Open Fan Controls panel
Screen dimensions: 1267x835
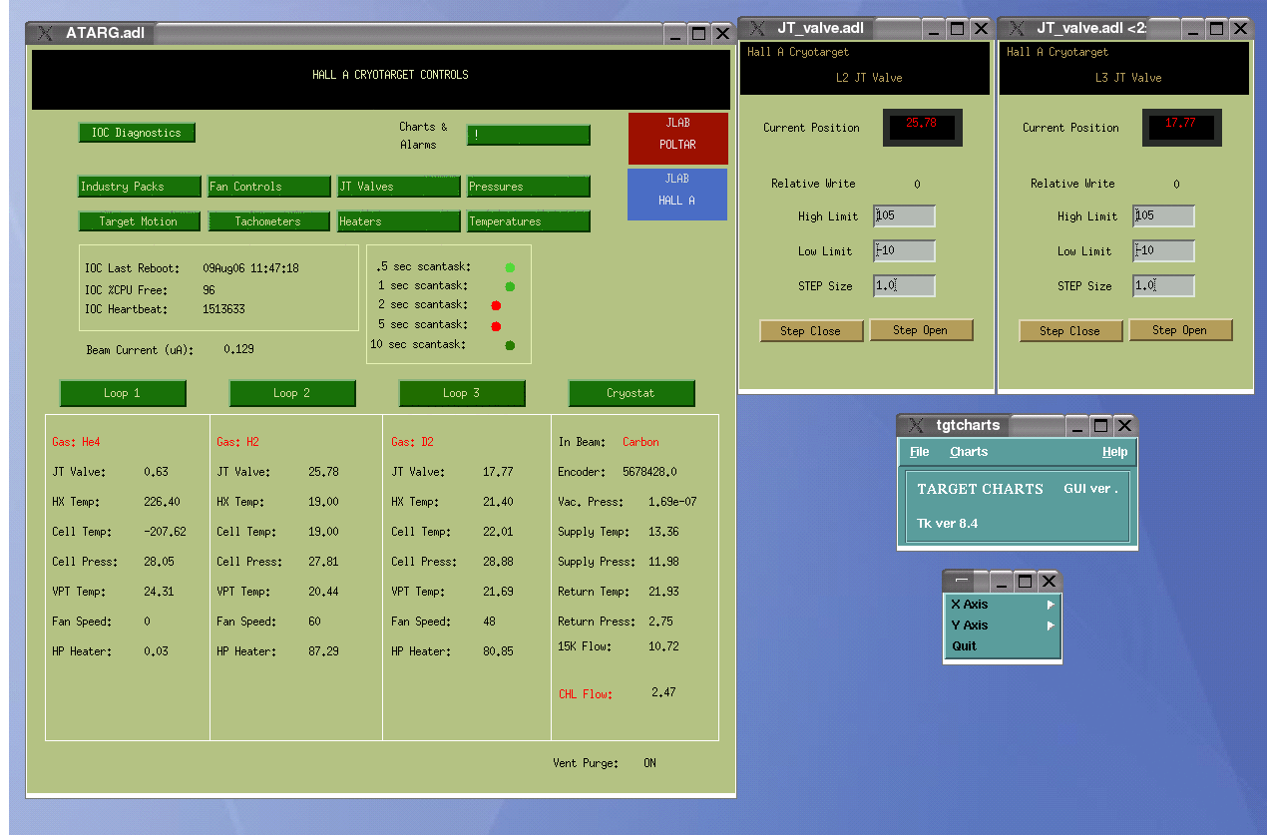pos(269,187)
